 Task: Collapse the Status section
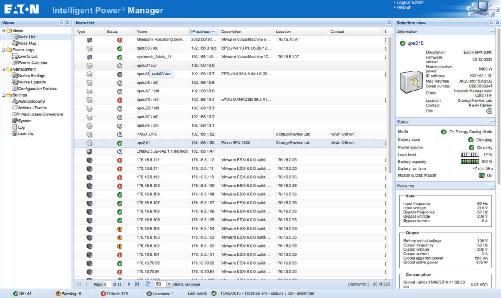click(492, 122)
